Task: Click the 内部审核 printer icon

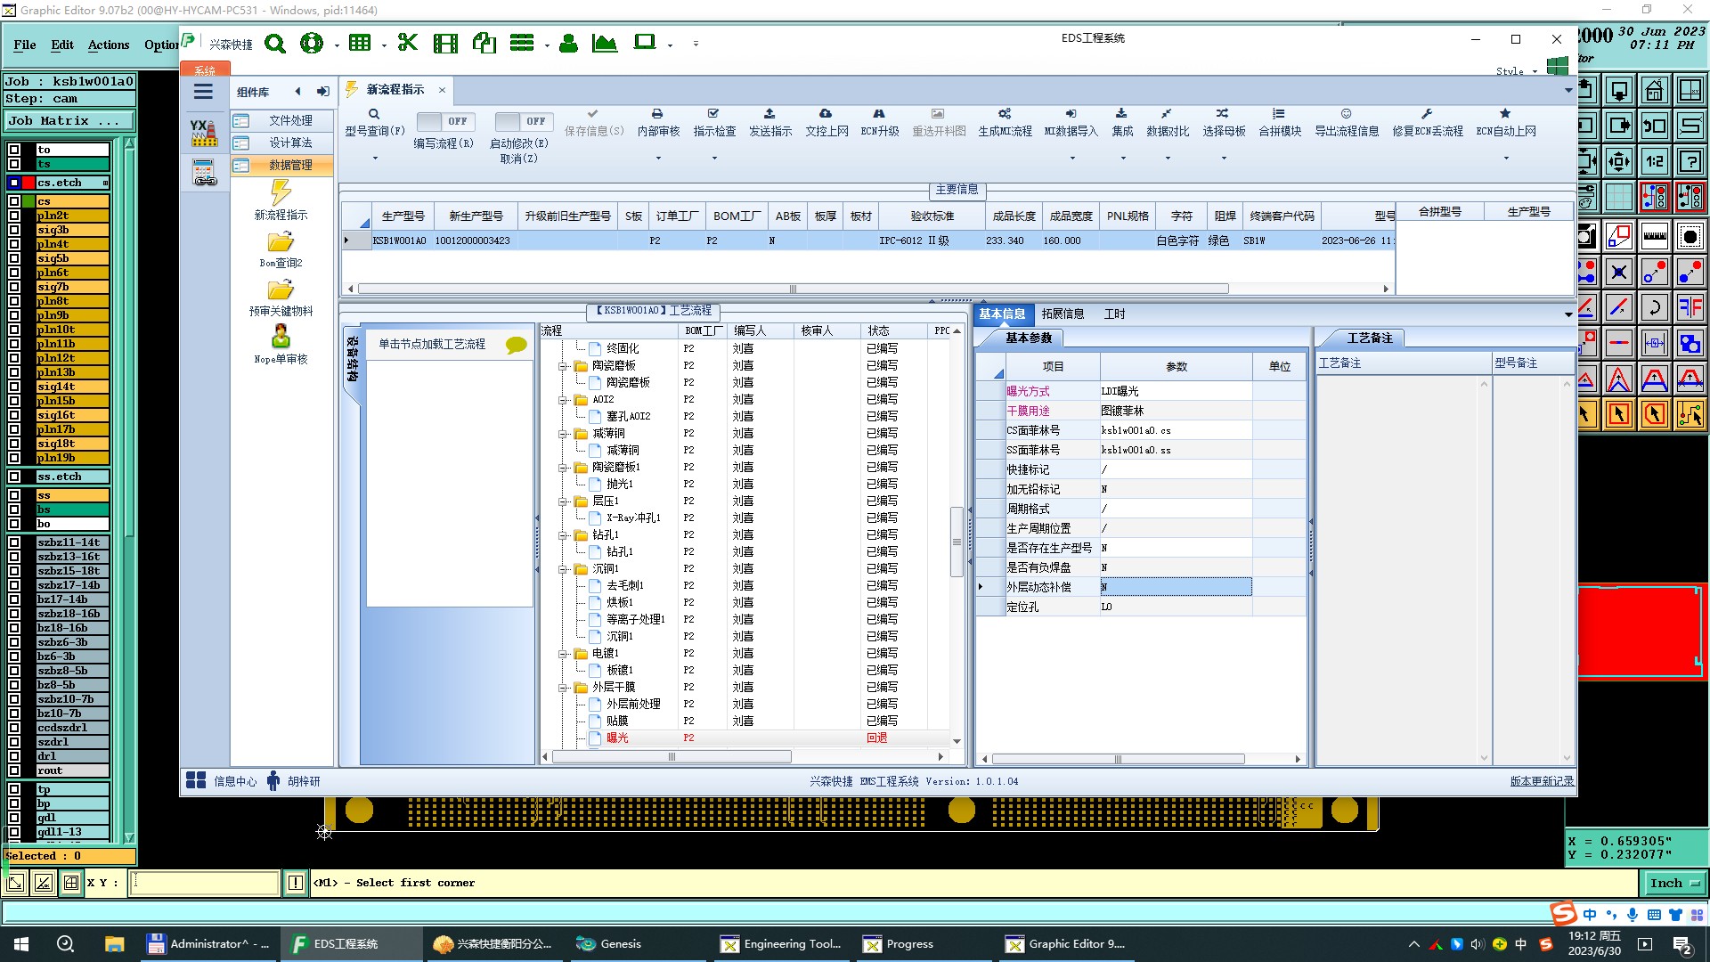Action: tap(657, 114)
